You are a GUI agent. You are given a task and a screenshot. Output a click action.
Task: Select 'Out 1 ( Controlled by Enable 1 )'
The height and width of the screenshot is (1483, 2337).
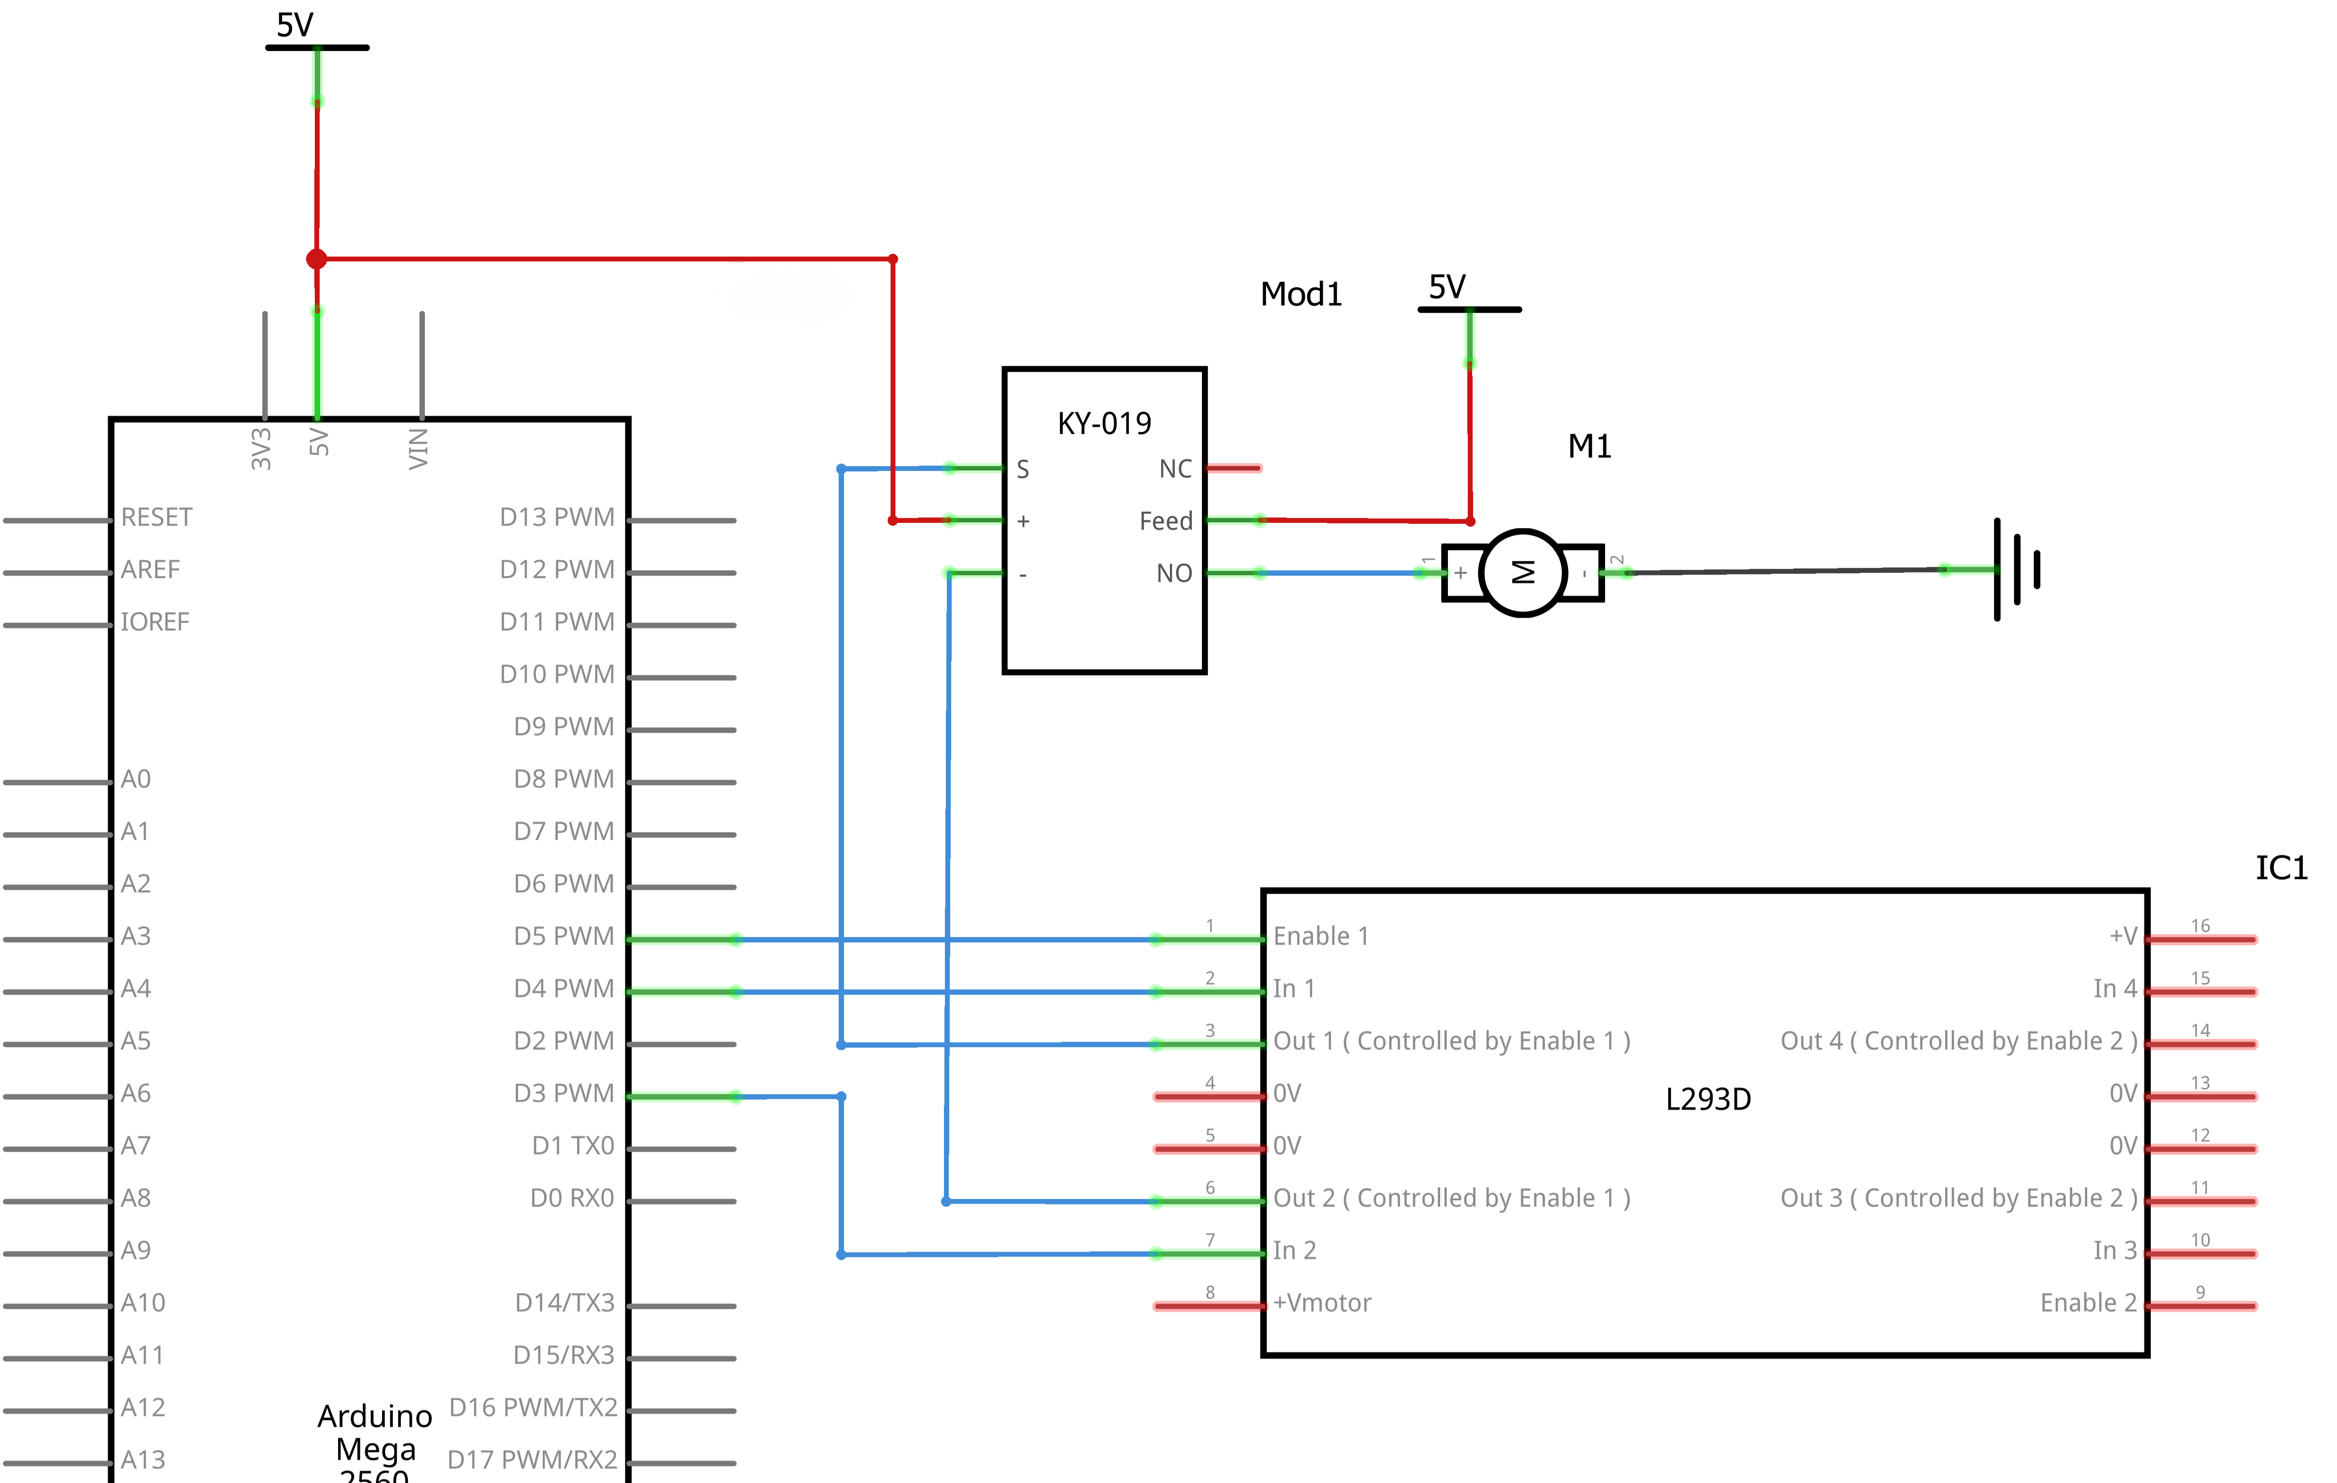point(1452,1041)
